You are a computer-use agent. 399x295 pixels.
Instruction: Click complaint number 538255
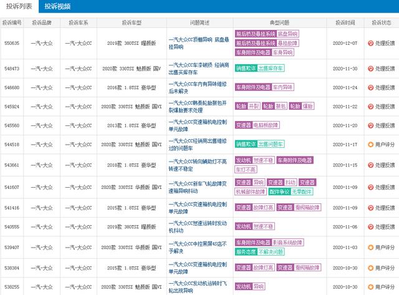pos(12,287)
